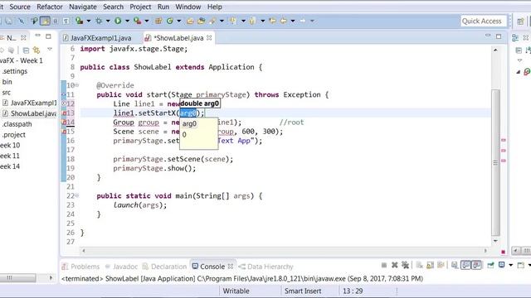Viewport: 531px width, 298px height.
Task: Click the Remove Launch X icon in Console
Action: coord(395,265)
